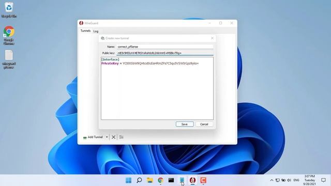Open the clock and date flyout
Screen dimensions: 331x186
310,180
